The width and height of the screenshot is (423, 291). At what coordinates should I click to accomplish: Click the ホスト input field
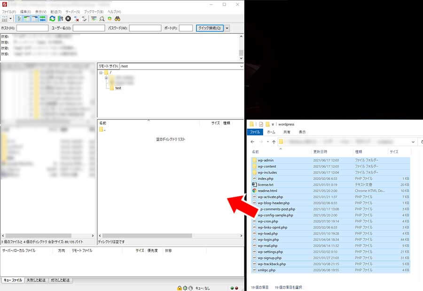pos(32,28)
